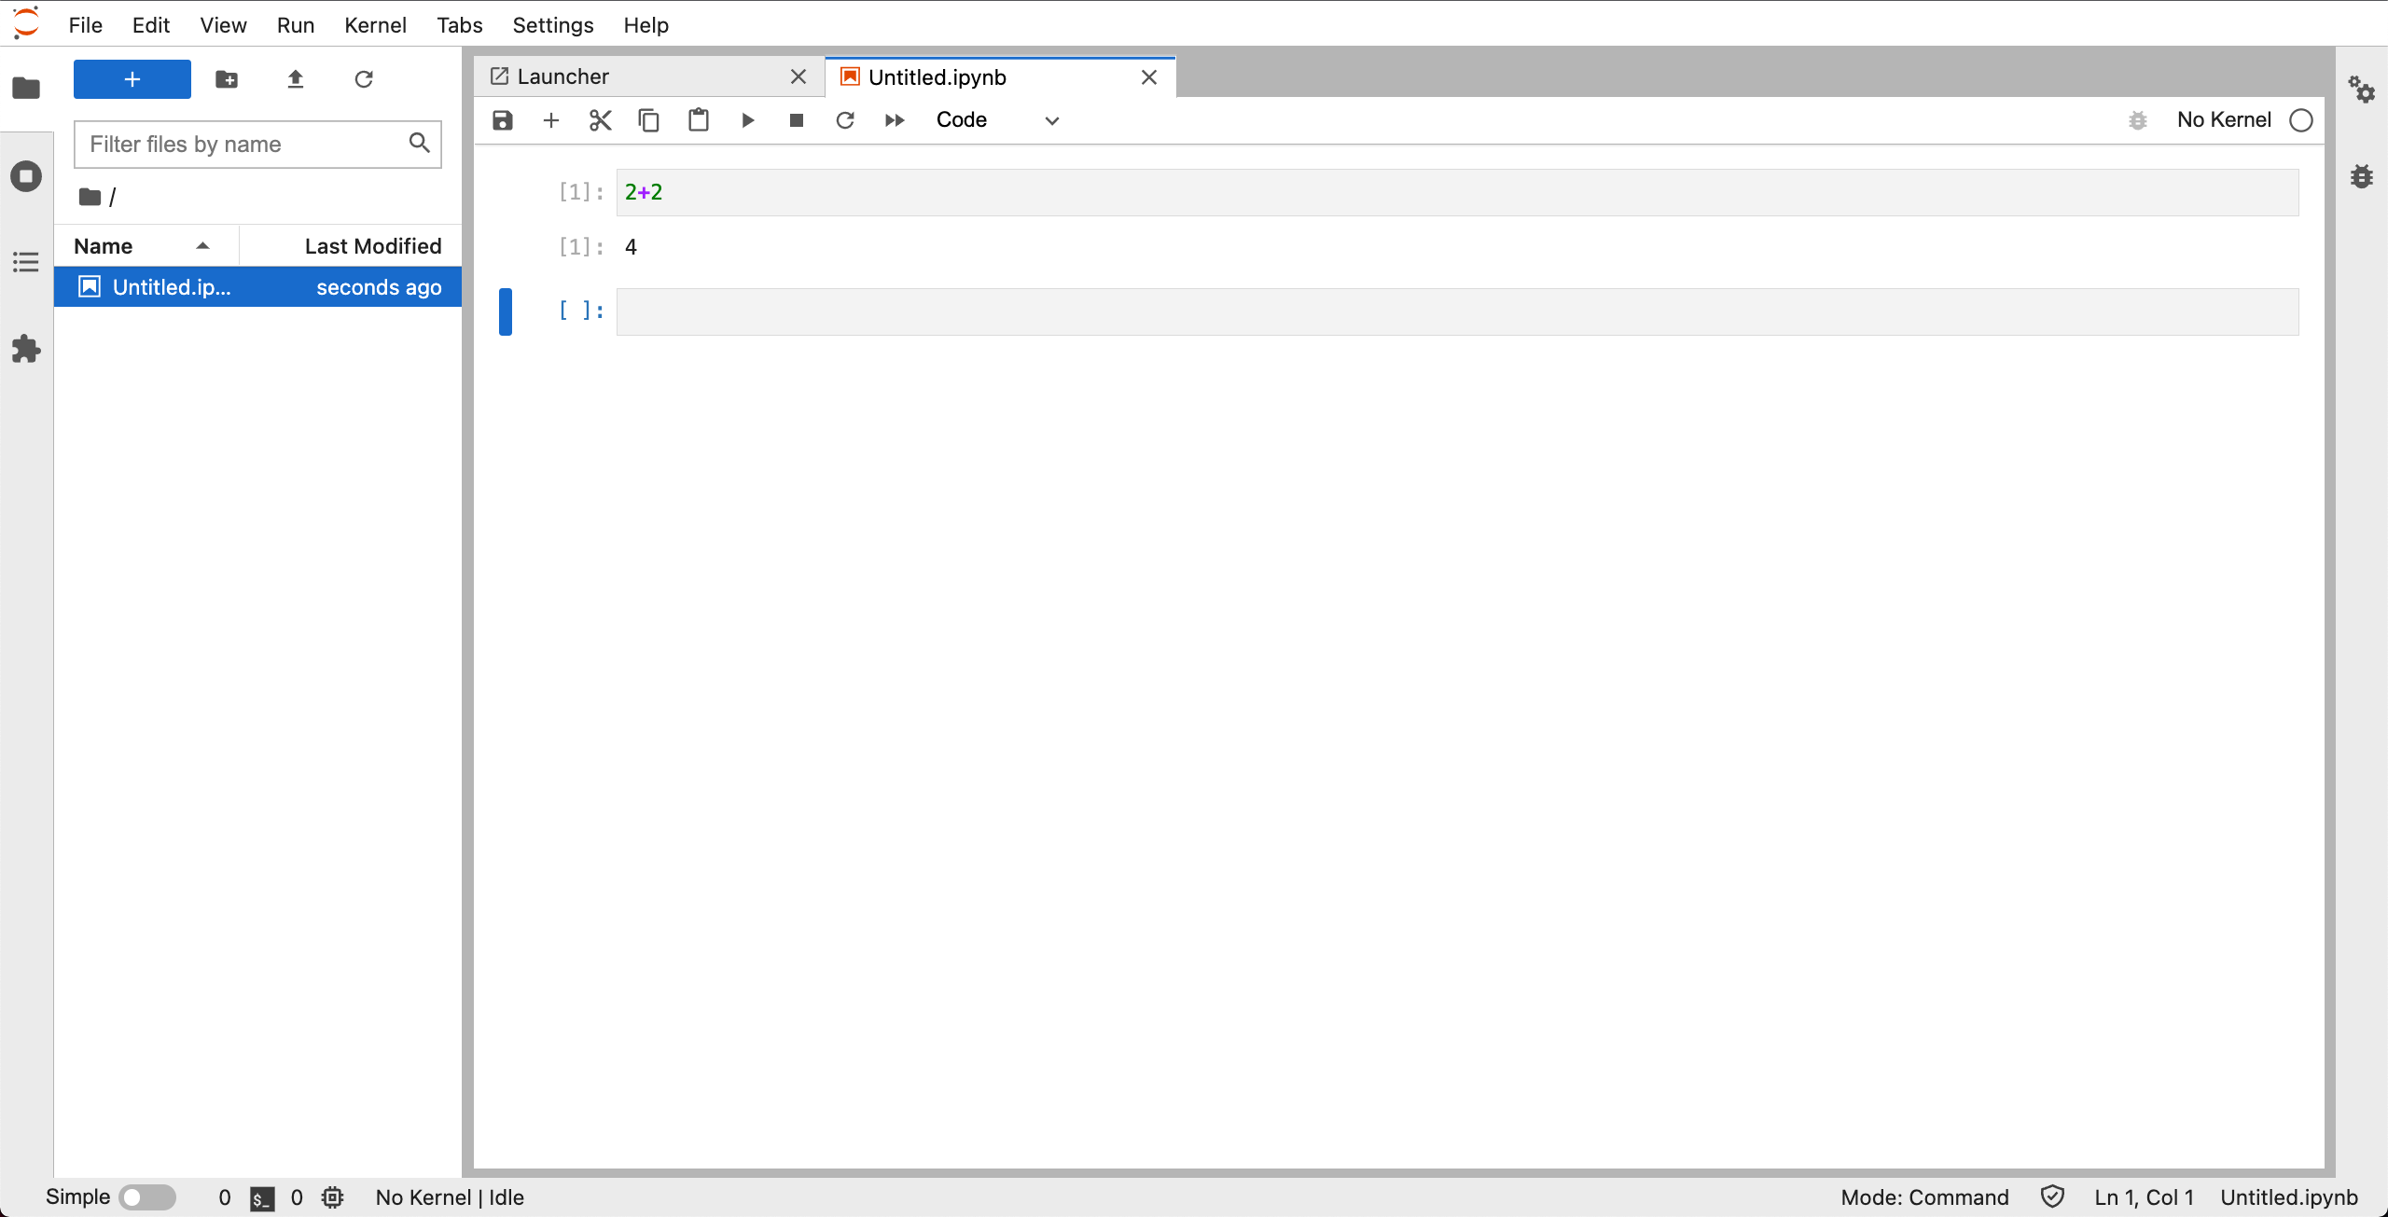Open the Running Terminals and Kernels sidebar
2388x1217 pixels.
[26, 175]
